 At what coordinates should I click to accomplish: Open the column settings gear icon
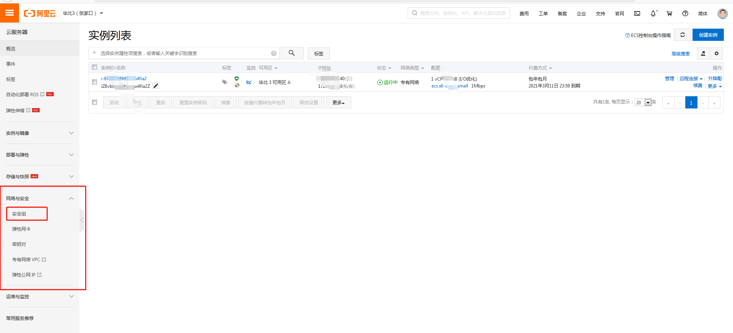tap(717, 53)
